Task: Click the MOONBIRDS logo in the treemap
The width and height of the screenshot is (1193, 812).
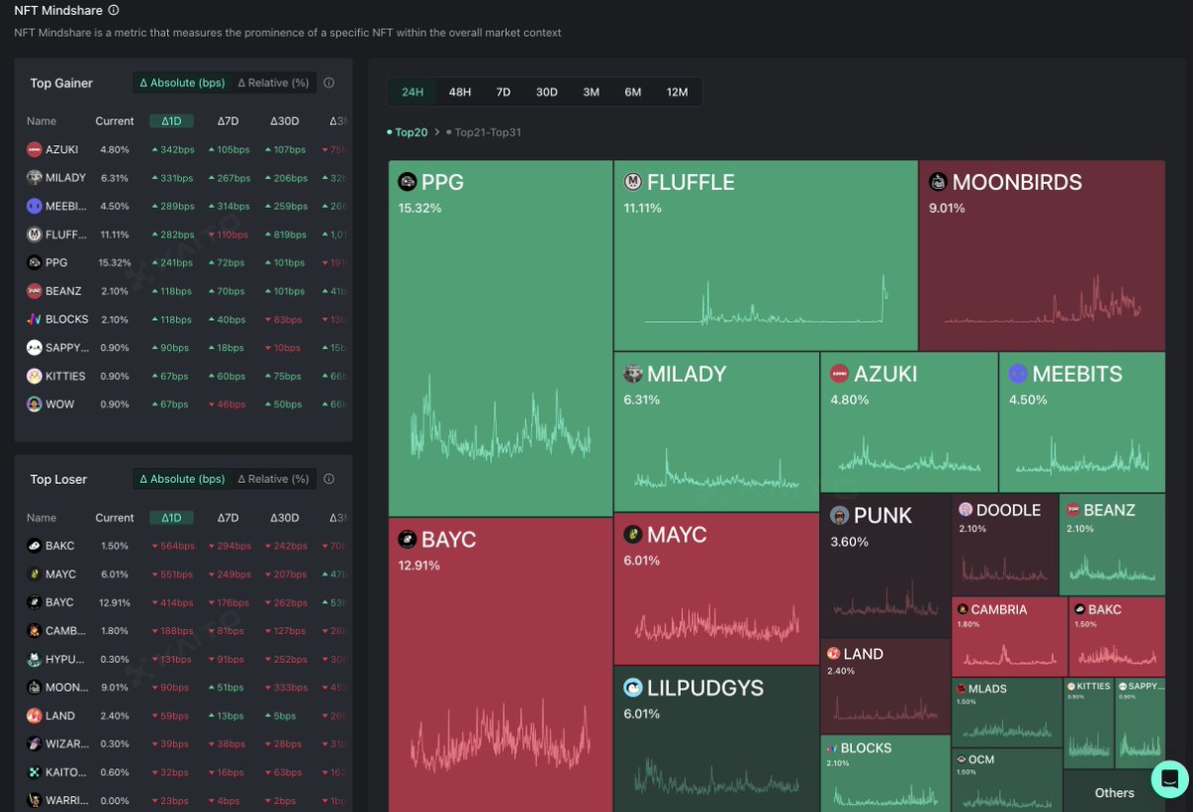Action: (937, 182)
